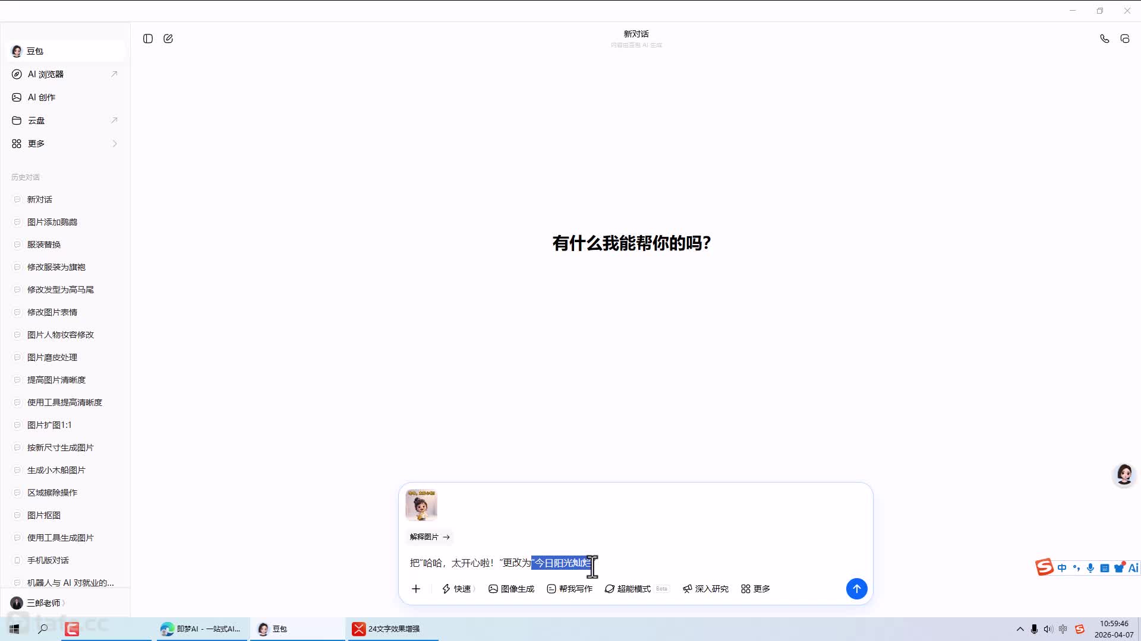Open the window mode icon at top right
The height and width of the screenshot is (641, 1141).
[x=1125, y=39]
